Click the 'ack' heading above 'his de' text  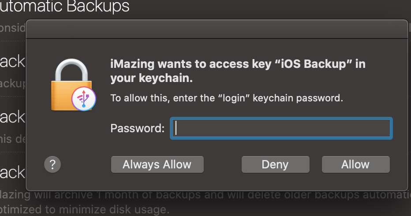coord(12,117)
